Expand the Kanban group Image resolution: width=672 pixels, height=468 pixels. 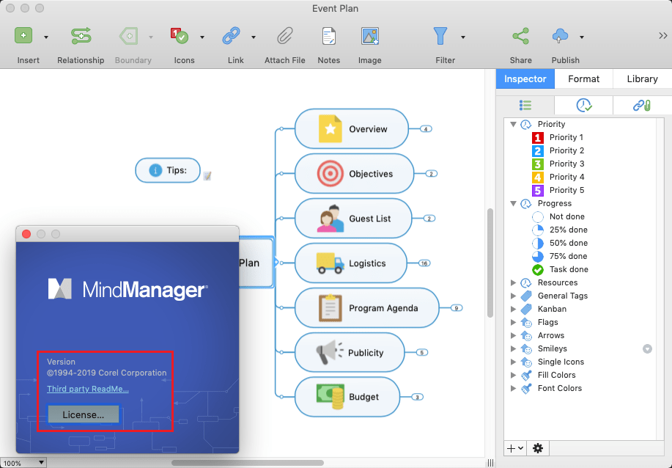[x=513, y=310]
